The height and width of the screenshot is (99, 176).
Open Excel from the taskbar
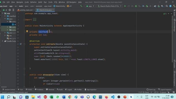click(x=51, y=97)
